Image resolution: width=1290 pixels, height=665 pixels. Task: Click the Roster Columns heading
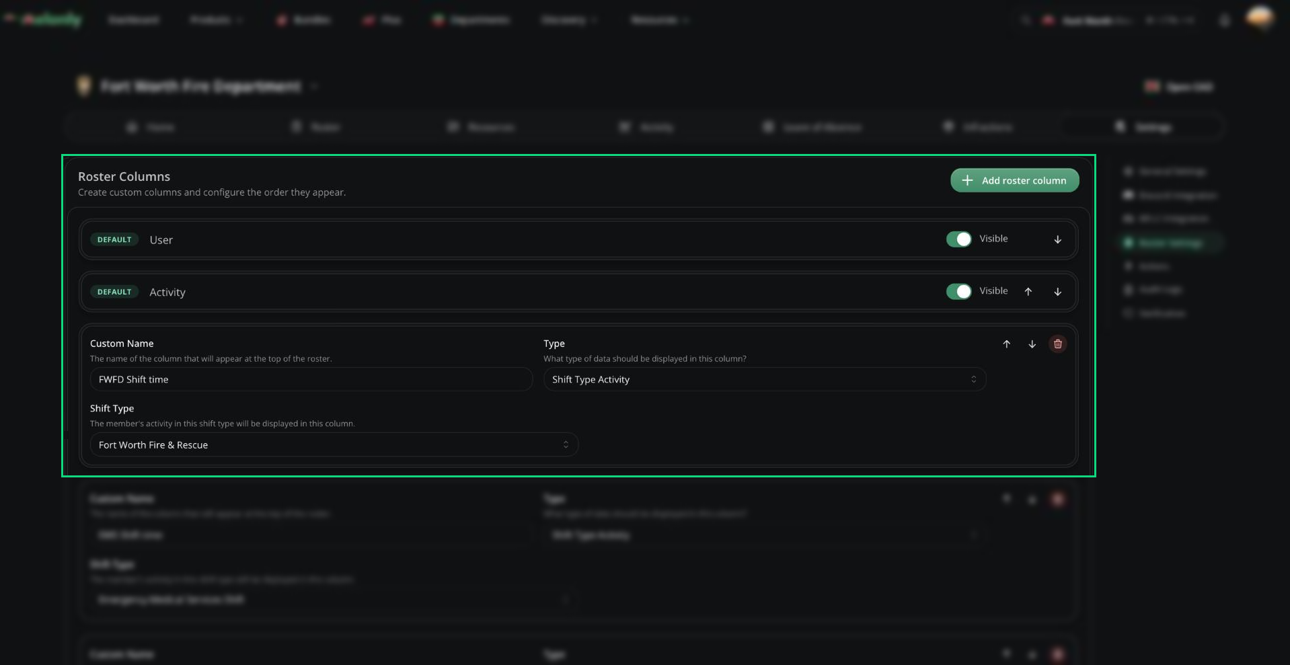124,176
